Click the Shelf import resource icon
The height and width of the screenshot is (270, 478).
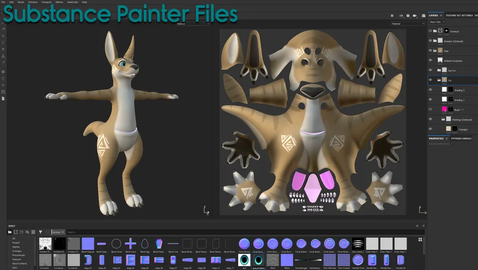click(16, 232)
